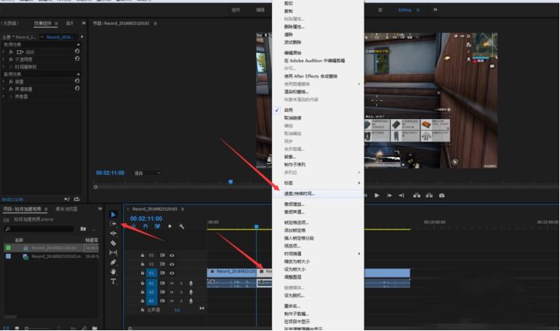The image size is (560, 331).
Task: Switch to the 效果控件 tab
Action: pos(43,23)
